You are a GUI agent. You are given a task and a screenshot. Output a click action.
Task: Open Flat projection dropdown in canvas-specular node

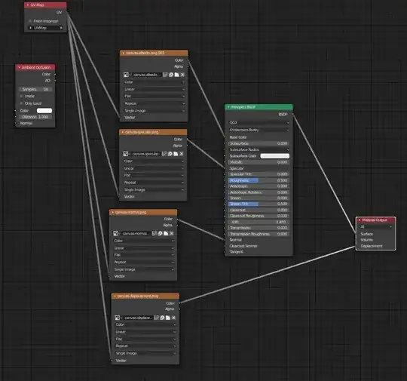point(154,175)
